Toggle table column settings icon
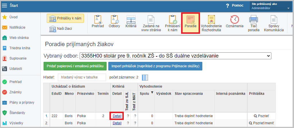 click(146, 77)
